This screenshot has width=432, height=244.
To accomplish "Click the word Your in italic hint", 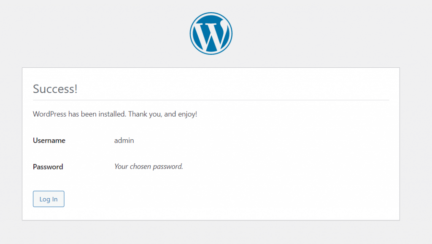I will point(121,167).
